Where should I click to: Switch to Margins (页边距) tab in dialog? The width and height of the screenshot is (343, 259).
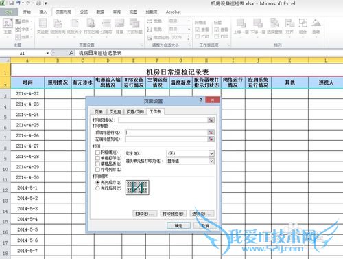pyautogui.click(x=115, y=111)
